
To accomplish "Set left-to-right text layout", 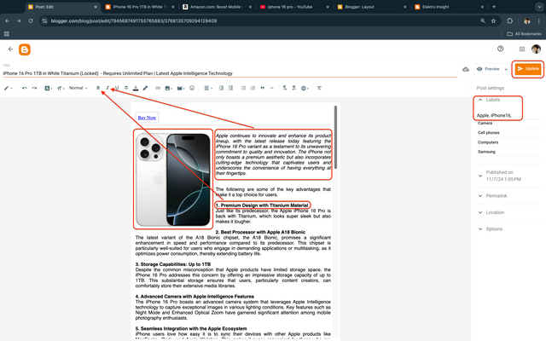I will pos(284,88).
